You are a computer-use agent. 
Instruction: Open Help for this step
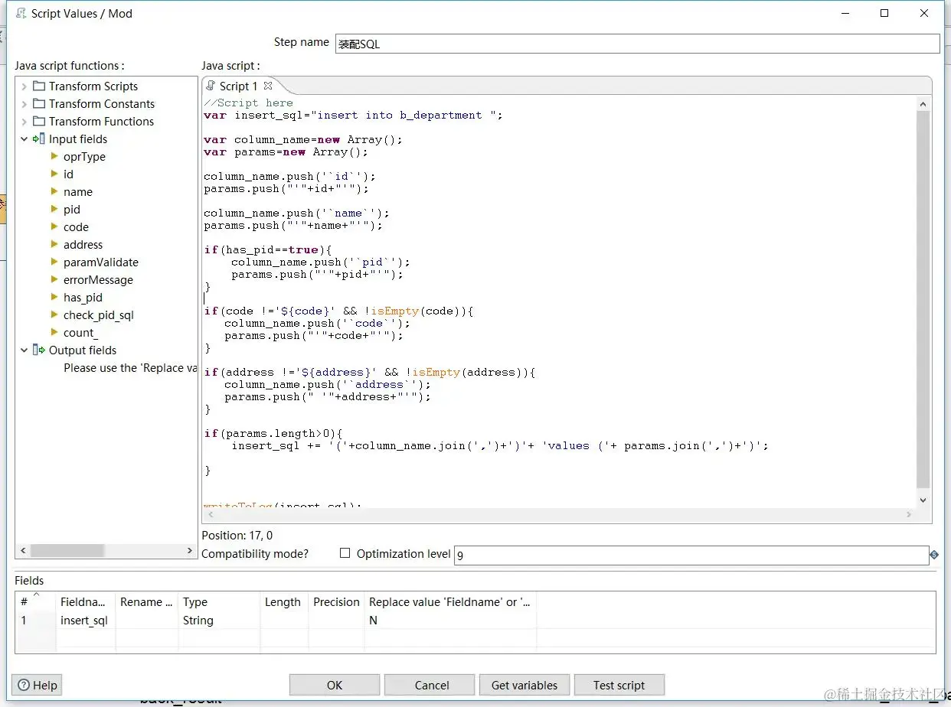(x=38, y=685)
